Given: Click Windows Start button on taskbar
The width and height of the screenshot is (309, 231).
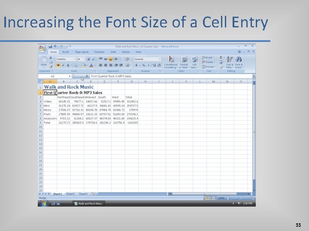Looking at the screenshot, I should 43,203.
